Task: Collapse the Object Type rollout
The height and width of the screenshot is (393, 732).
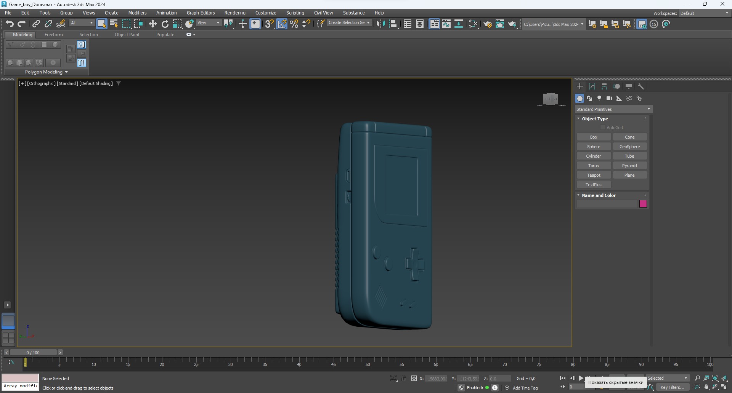Action: 595,119
